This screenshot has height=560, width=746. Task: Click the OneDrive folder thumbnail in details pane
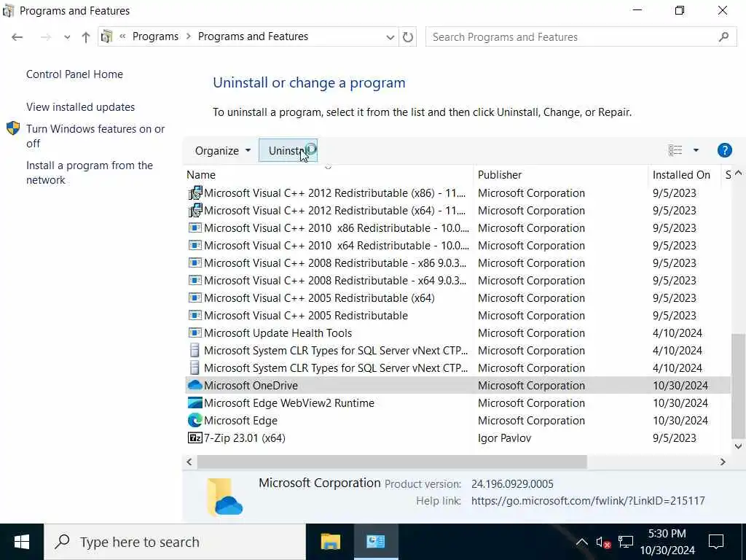224,497
